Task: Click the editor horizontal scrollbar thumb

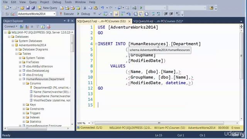Action: point(159,123)
